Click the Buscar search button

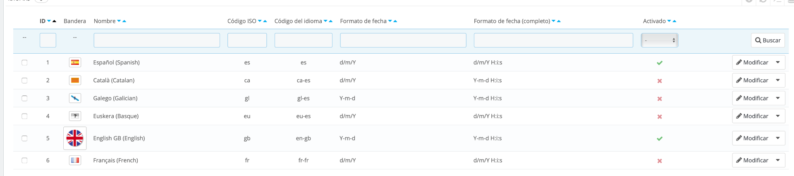tap(768, 40)
